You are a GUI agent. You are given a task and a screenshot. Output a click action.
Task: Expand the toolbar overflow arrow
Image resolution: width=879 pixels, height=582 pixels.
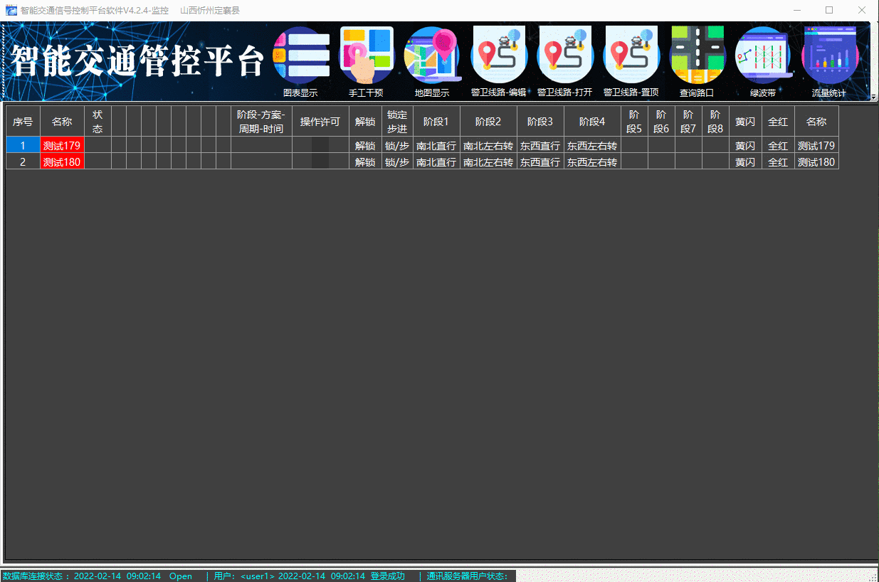pos(873,96)
